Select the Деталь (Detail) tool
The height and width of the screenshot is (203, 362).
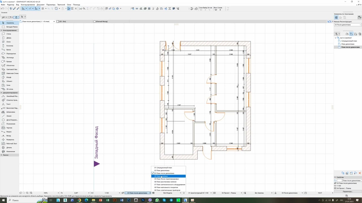tap(9, 147)
